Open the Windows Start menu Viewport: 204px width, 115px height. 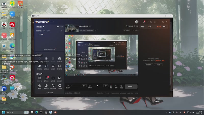click(4, 112)
